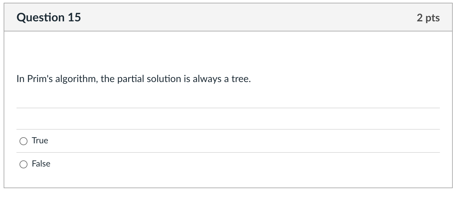
Task: Click the True answer label
Action: (40, 141)
